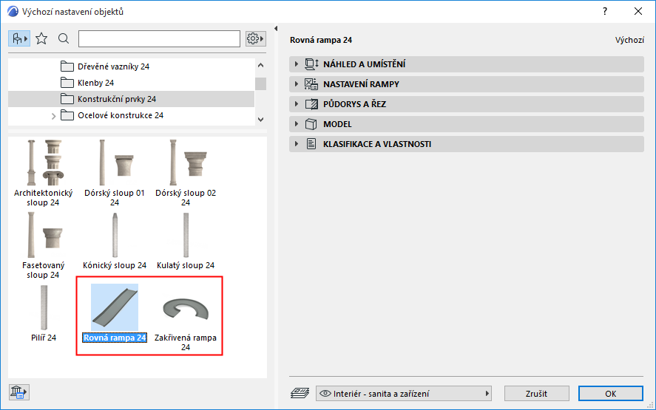
Task: Click the Výchozí label at top right
Action: click(x=629, y=40)
